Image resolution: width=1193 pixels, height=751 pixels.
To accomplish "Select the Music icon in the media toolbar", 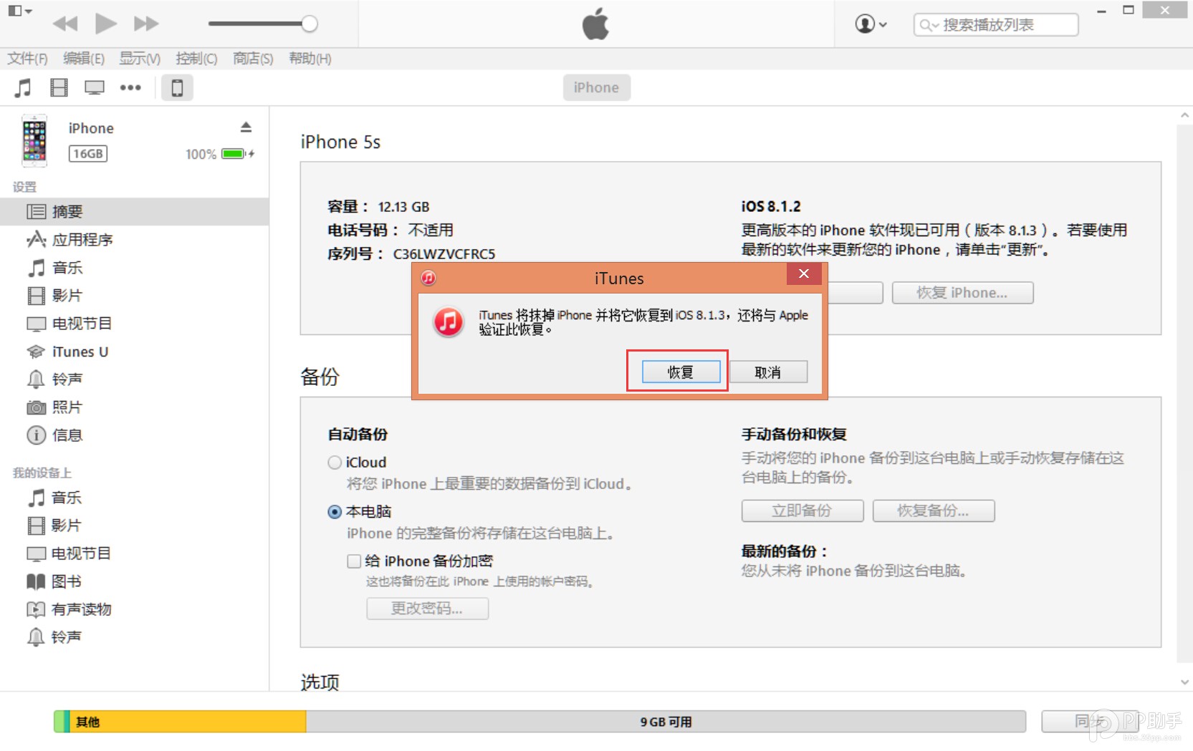I will [22, 87].
